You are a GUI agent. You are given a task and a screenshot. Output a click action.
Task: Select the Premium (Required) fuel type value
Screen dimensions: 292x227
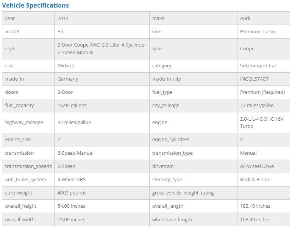pyautogui.click(x=262, y=92)
